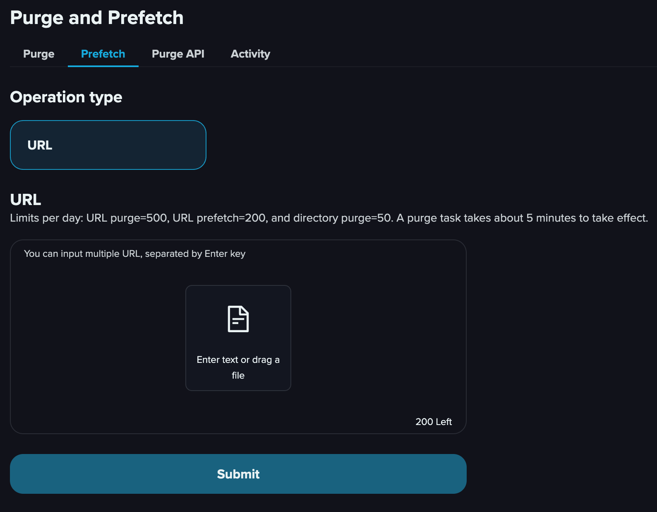
Task: Click the word 'file' in the upload dropzone
Action: point(238,375)
